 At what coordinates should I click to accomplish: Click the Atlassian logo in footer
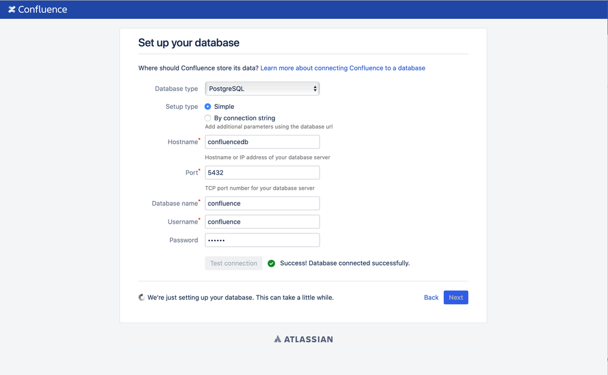[x=303, y=339]
